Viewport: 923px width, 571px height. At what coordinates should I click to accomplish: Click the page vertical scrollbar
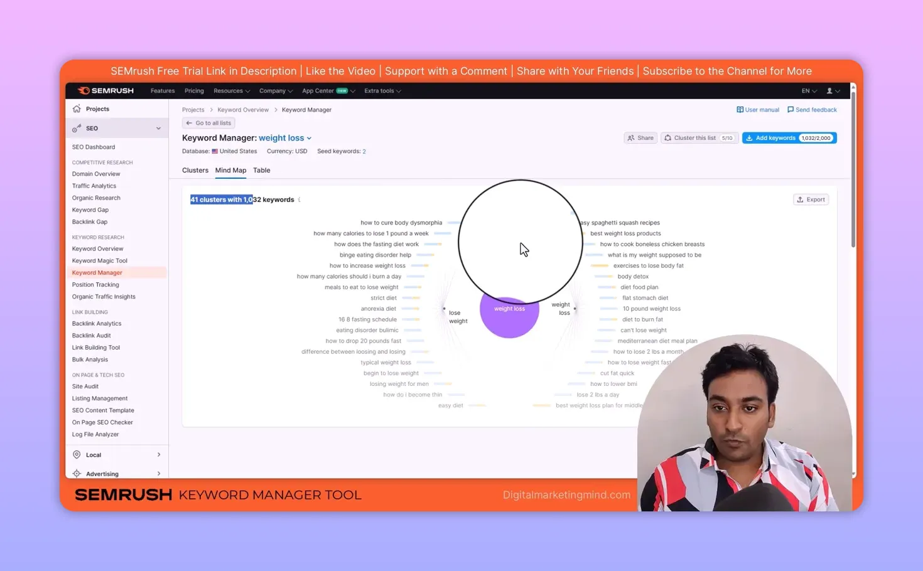[x=853, y=169]
